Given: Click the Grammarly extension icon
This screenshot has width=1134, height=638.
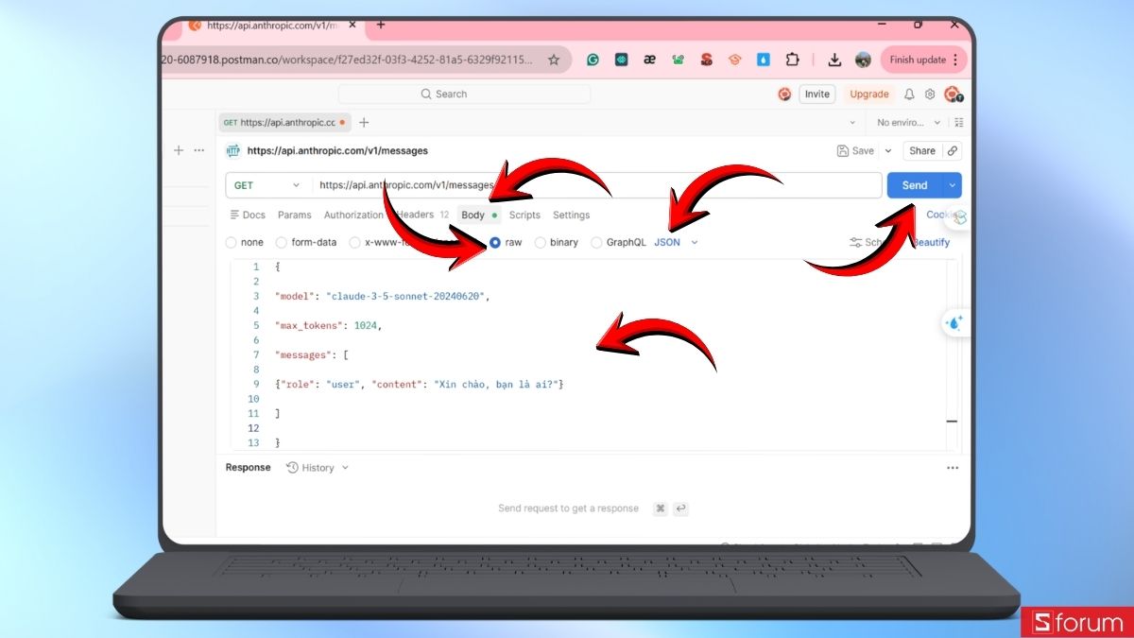Looking at the screenshot, I should [593, 60].
